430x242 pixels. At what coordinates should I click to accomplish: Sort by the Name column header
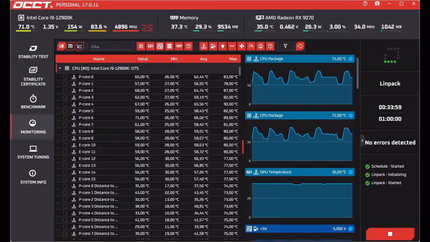(99, 59)
